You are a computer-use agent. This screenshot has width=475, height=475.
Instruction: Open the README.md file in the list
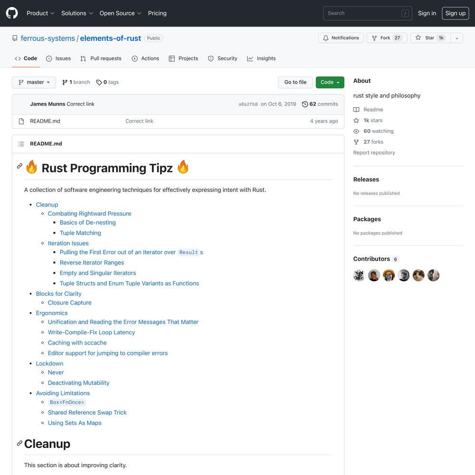[x=45, y=121]
